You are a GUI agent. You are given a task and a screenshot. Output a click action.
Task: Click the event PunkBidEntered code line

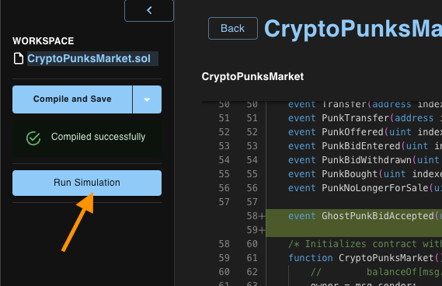pyautogui.click(x=365, y=146)
